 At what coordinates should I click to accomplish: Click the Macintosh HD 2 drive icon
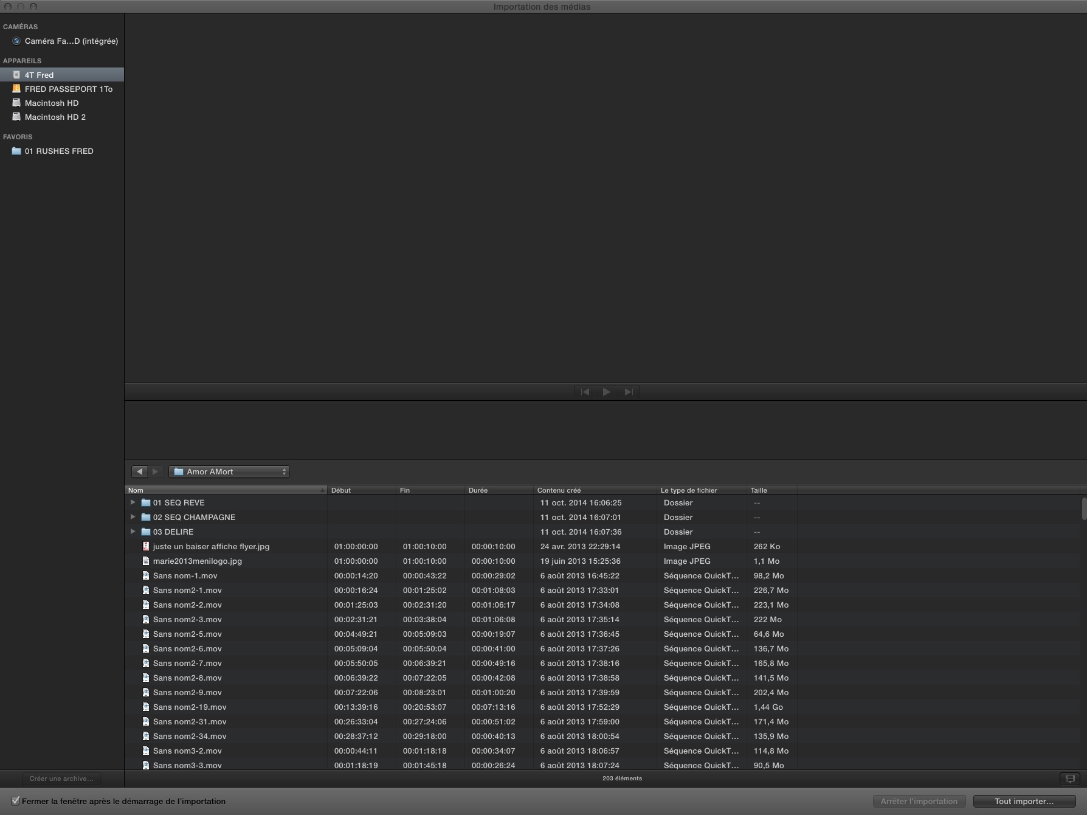tap(16, 117)
